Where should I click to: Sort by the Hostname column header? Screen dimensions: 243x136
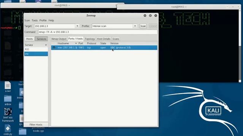point(67,43)
